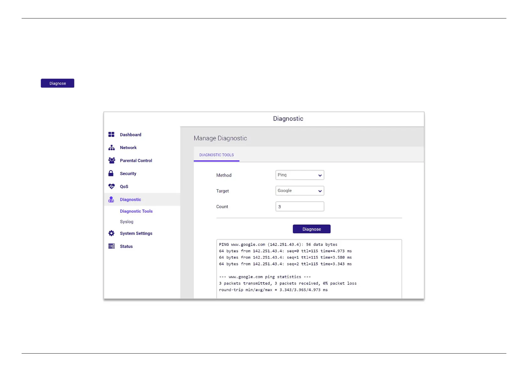Click the ping output text area
The image size is (528, 373).
tap(309, 269)
